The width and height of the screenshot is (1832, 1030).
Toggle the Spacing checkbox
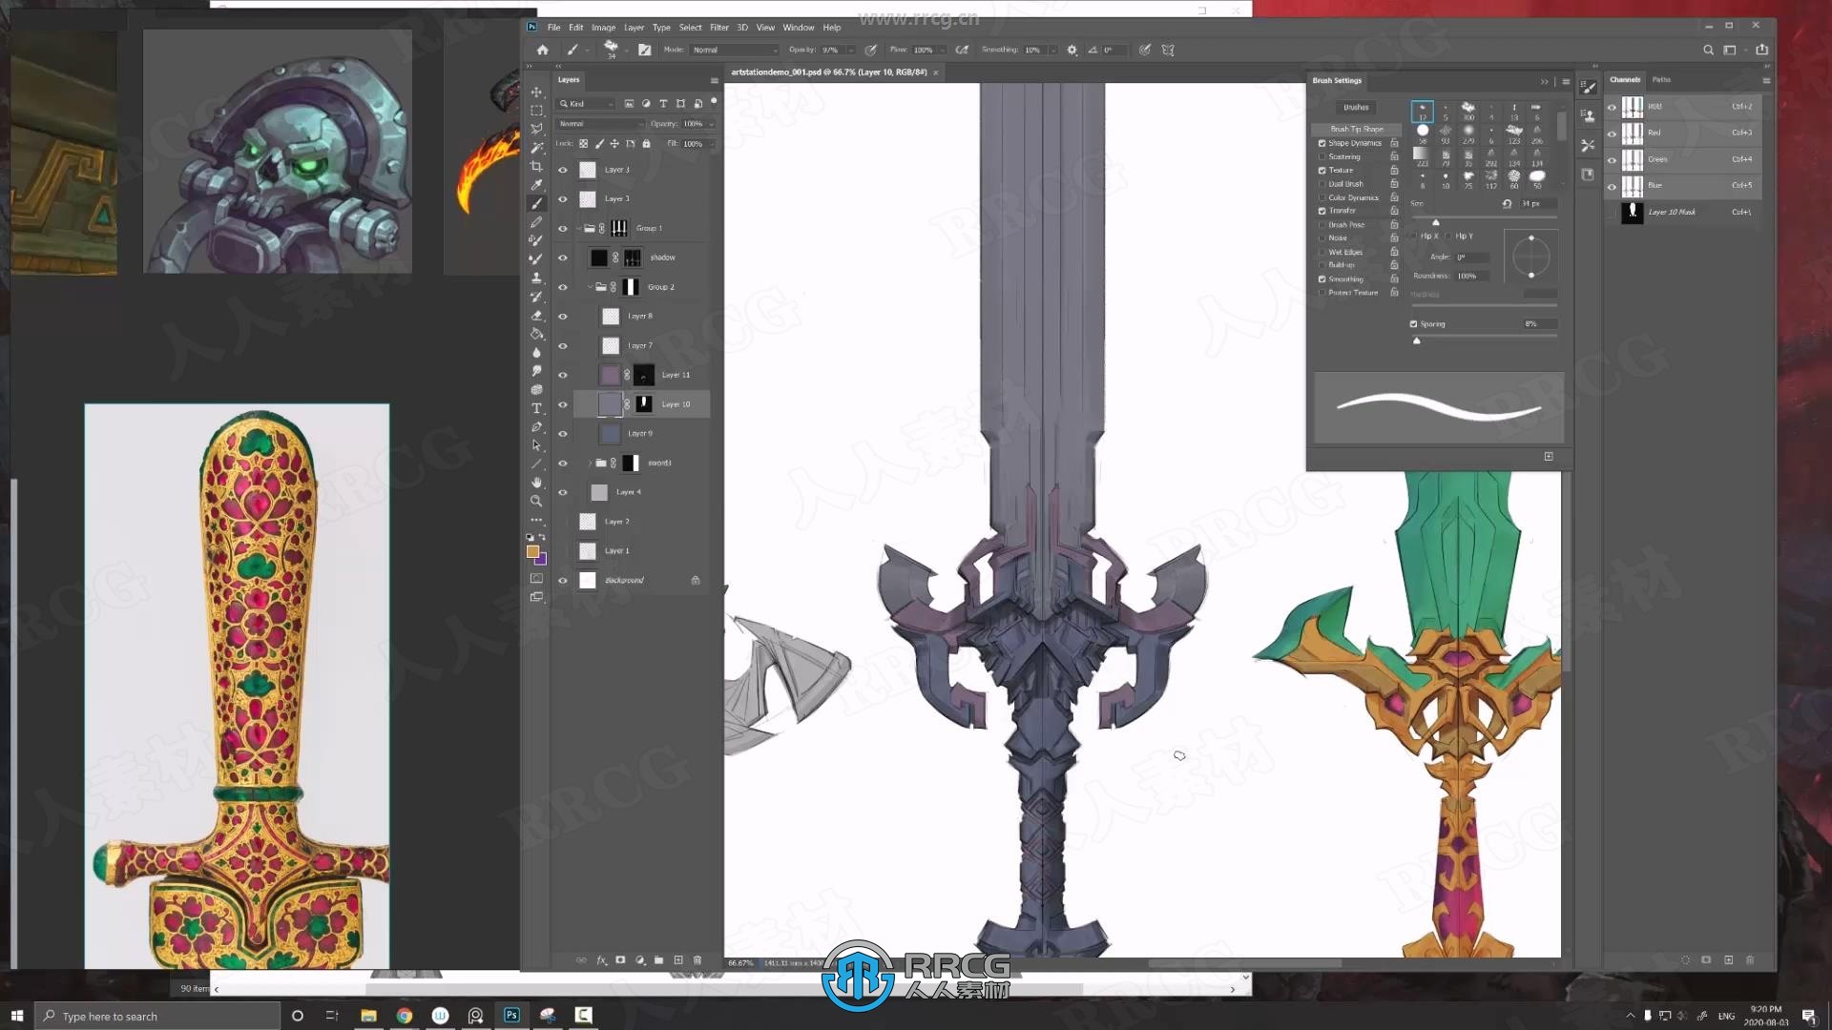(1414, 324)
